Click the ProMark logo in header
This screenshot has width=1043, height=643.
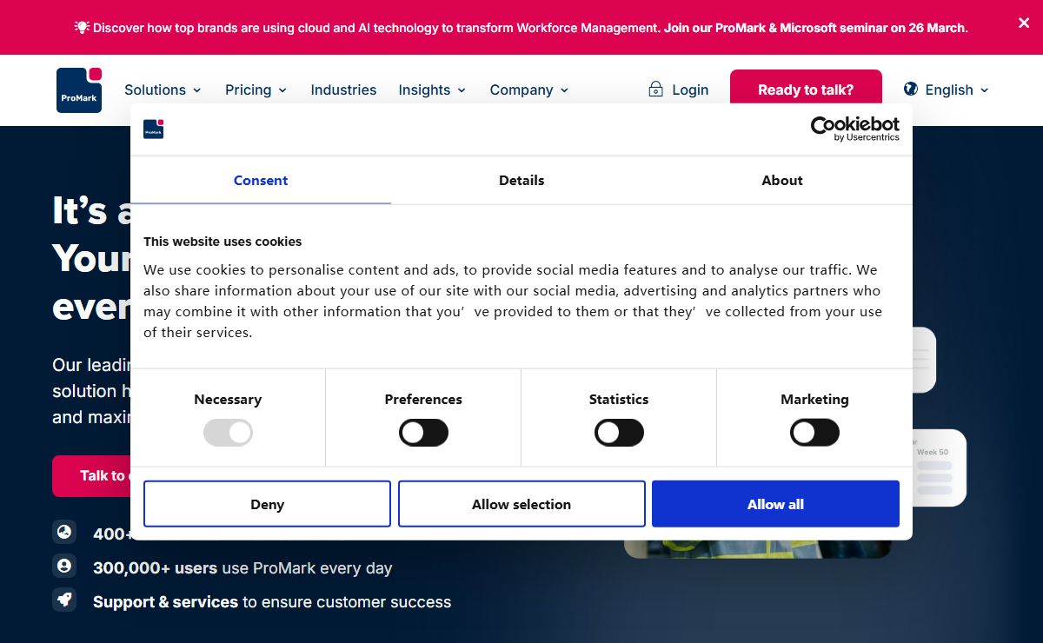(x=79, y=90)
